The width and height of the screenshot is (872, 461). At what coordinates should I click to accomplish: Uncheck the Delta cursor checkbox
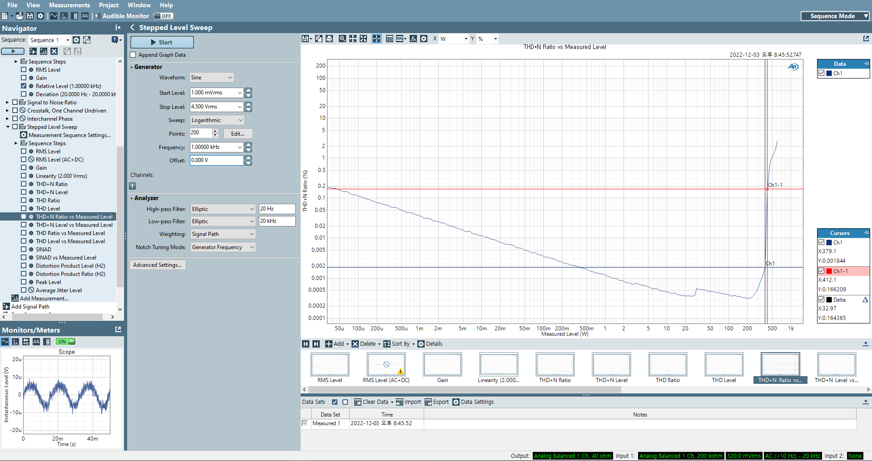click(x=822, y=299)
